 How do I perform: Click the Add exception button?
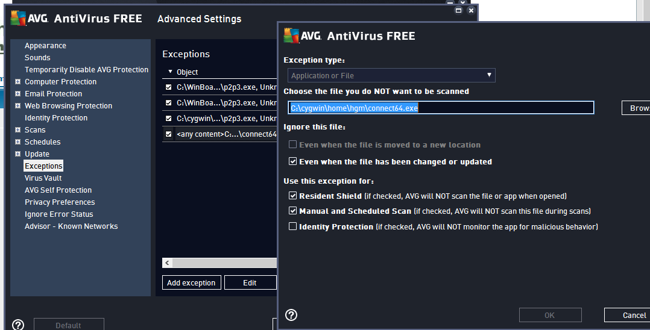191,283
